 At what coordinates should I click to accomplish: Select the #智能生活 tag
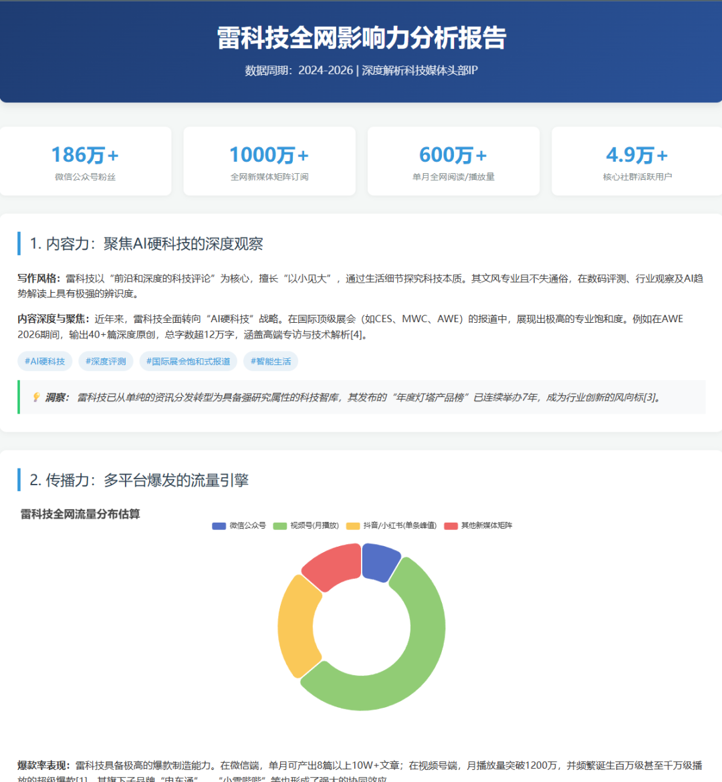click(x=271, y=361)
